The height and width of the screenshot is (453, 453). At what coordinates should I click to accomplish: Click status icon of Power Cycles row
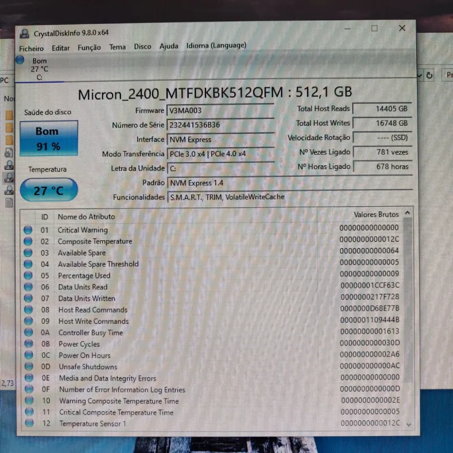pyautogui.click(x=29, y=344)
